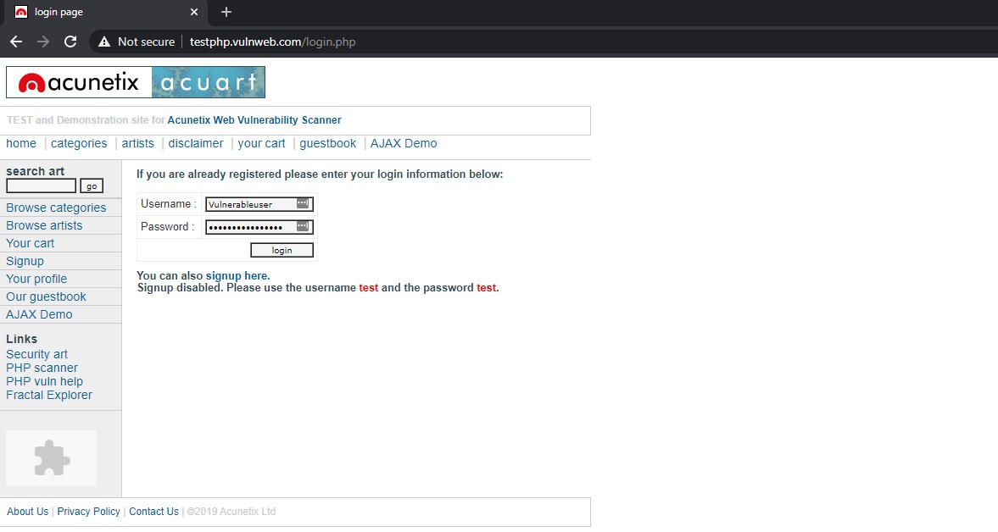Click the acuart banner image
Screen dimensions: 998x532
pos(208,83)
